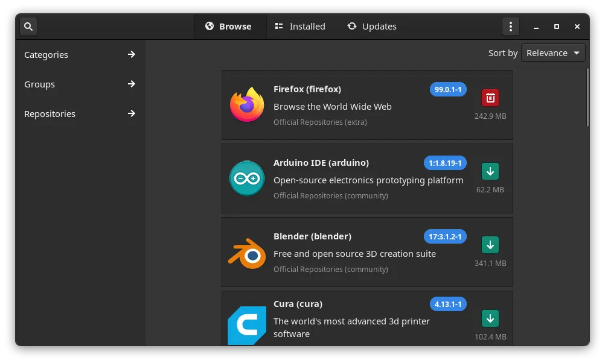Open the three-dot main menu
Viewport: 605px width, 363px height.
(x=511, y=27)
